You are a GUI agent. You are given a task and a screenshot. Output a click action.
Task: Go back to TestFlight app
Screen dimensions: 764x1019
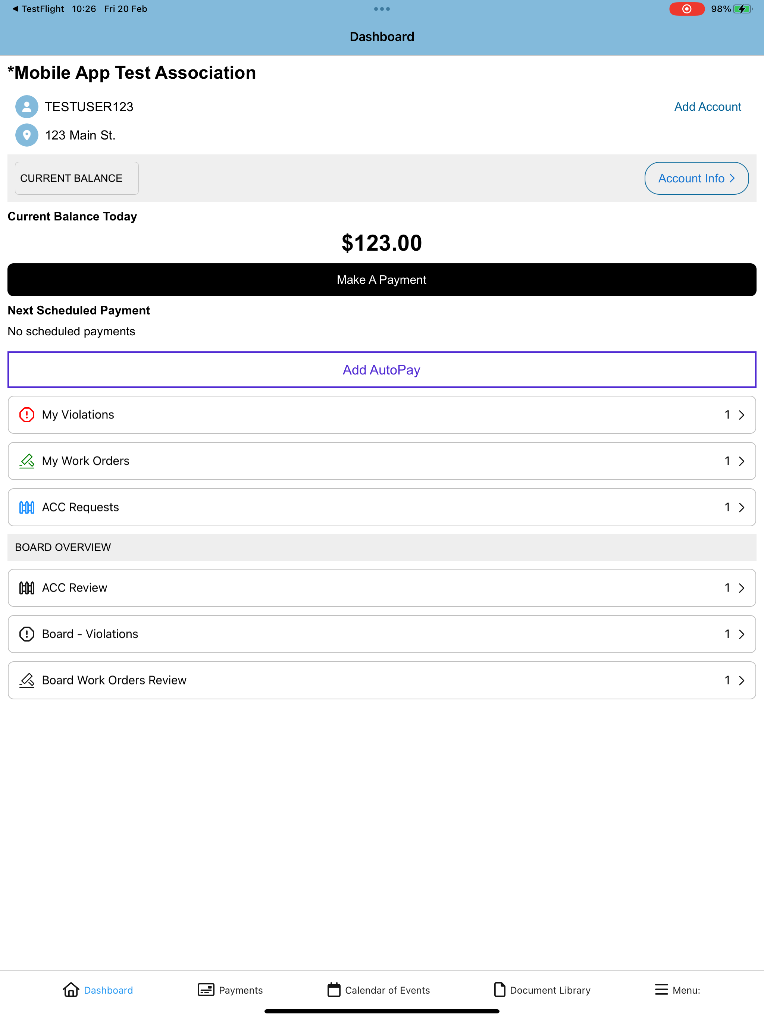click(x=38, y=9)
